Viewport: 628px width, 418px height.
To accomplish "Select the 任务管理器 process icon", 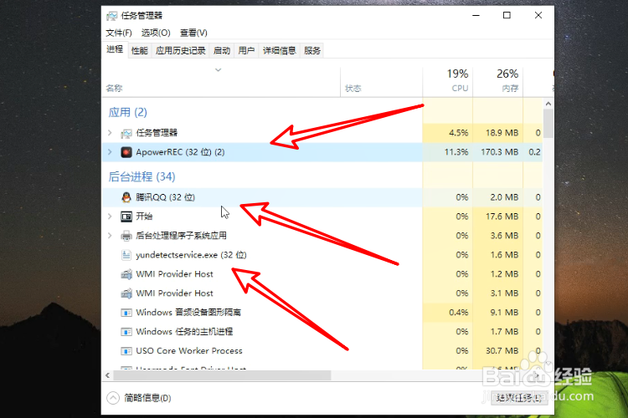I will [x=126, y=133].
